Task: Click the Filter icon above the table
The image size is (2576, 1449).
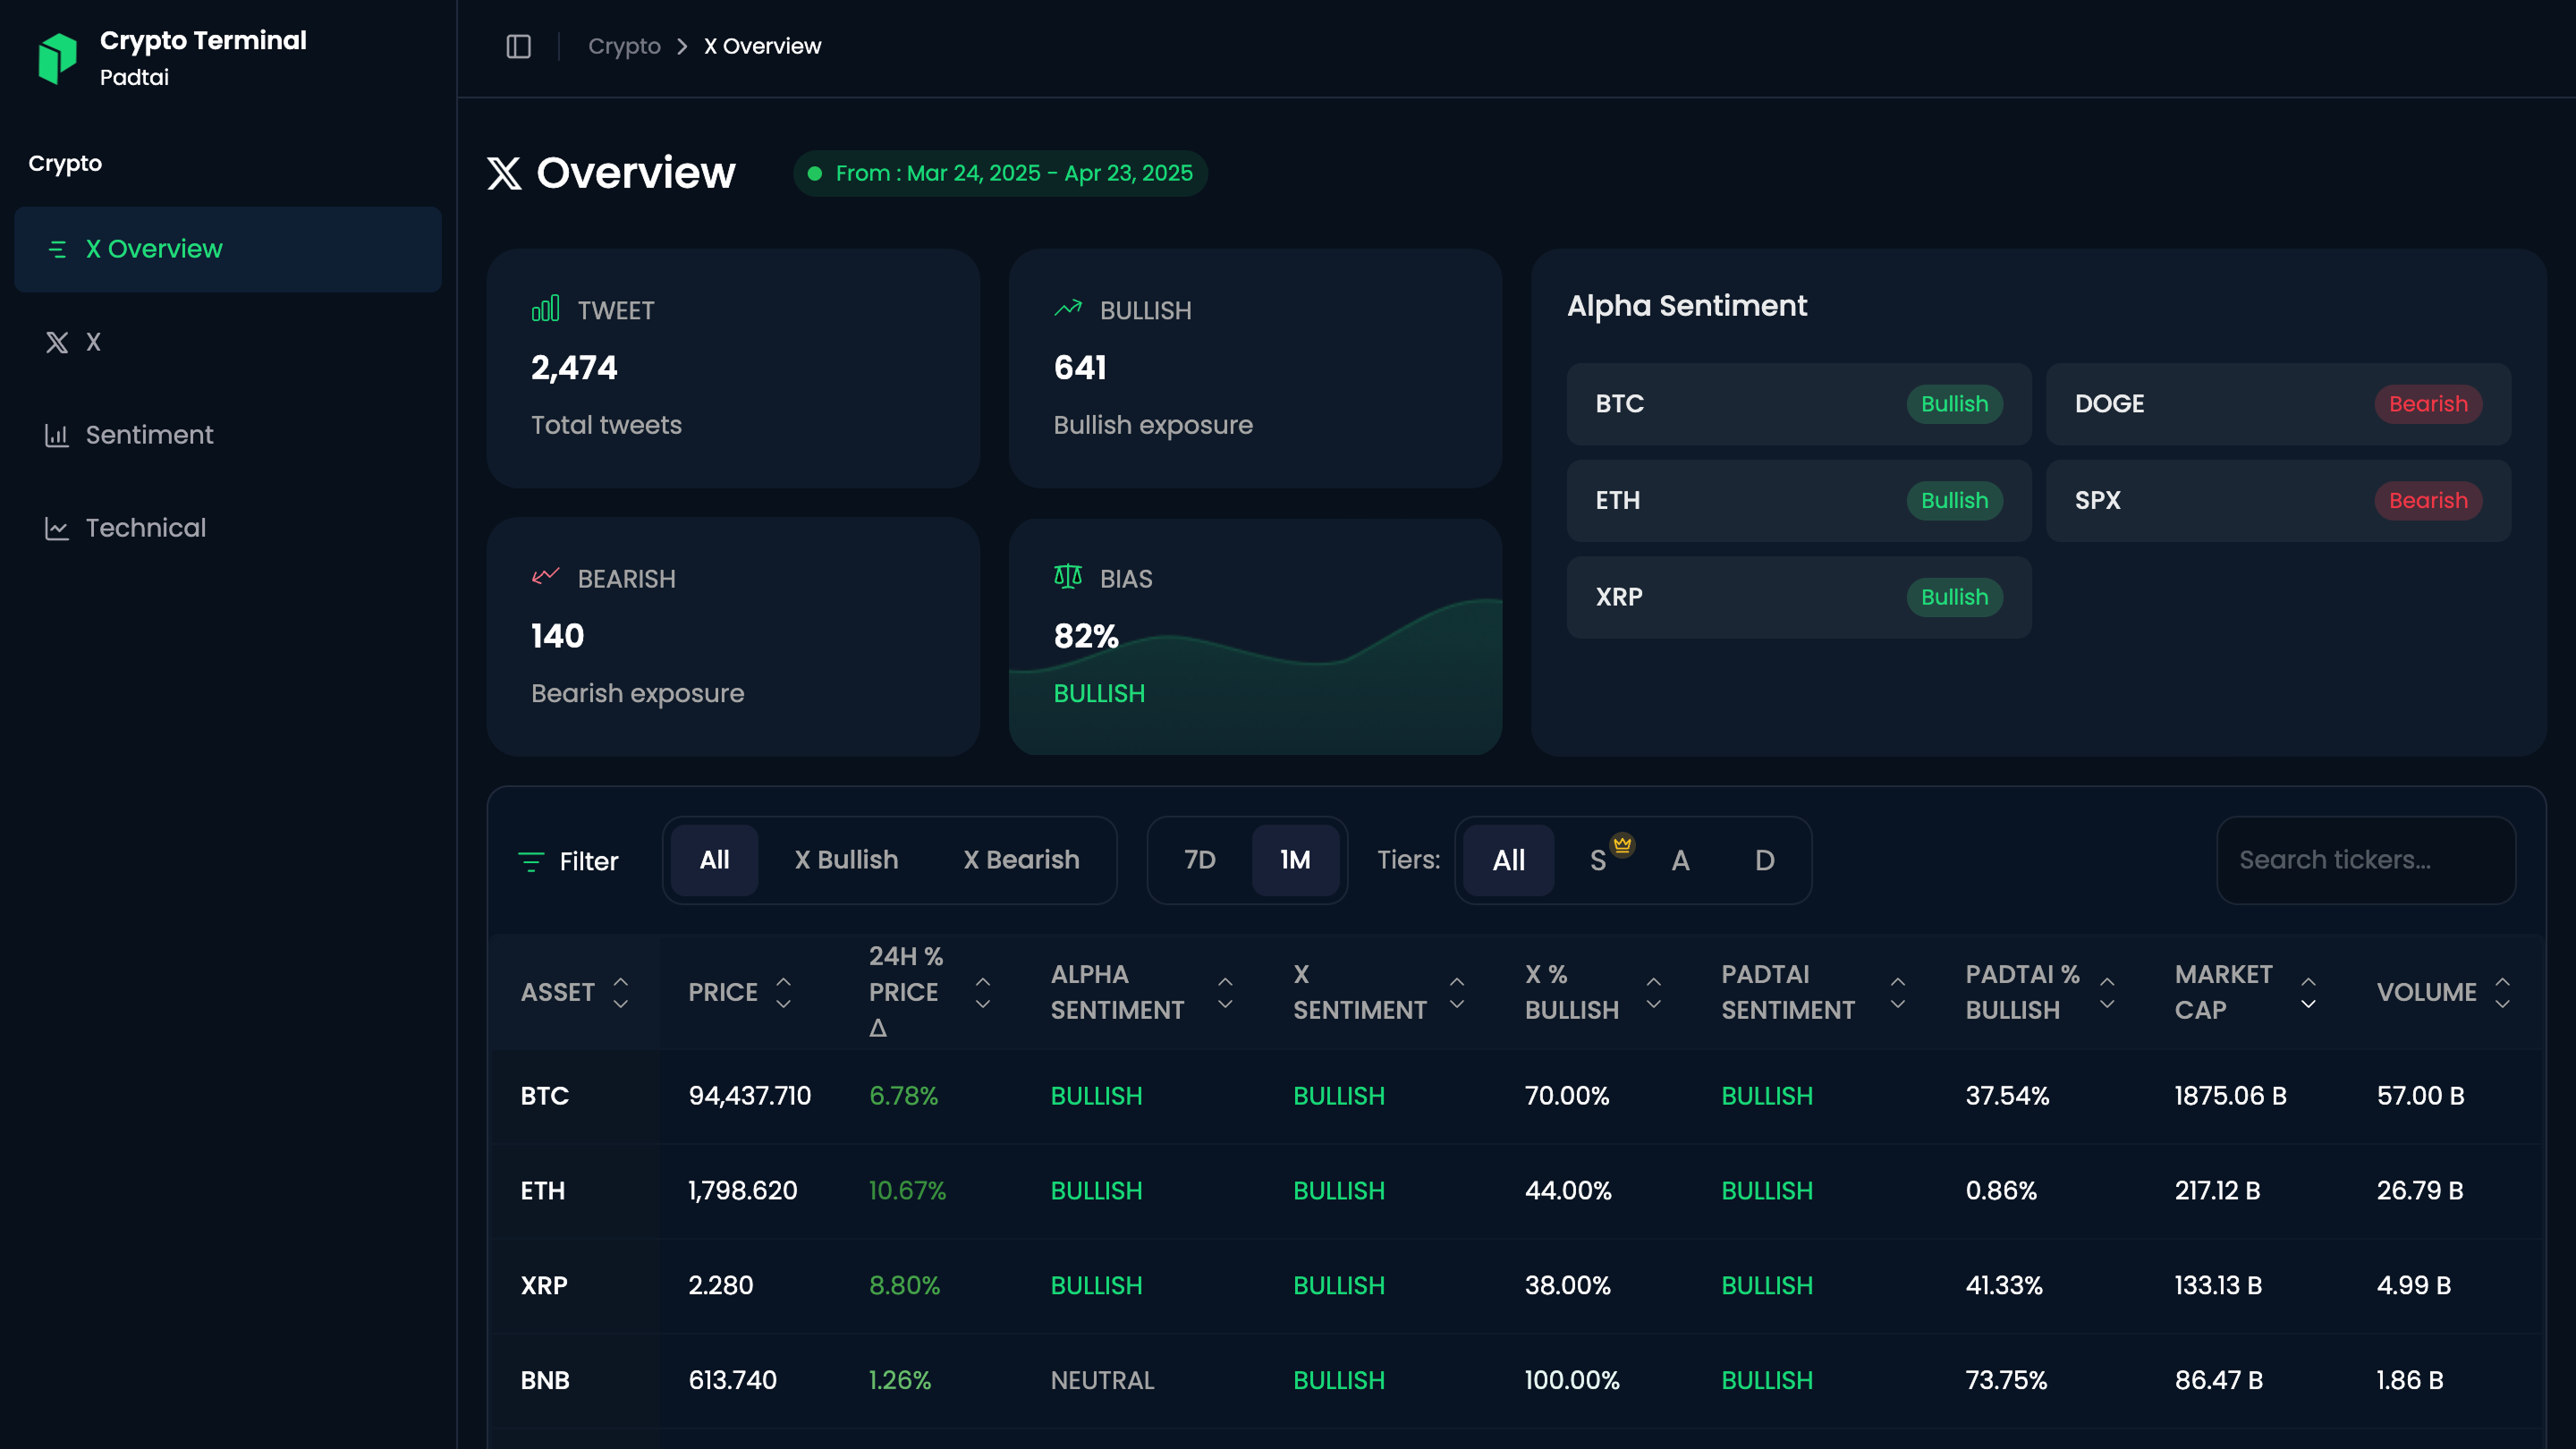Action: click(530, 861)
